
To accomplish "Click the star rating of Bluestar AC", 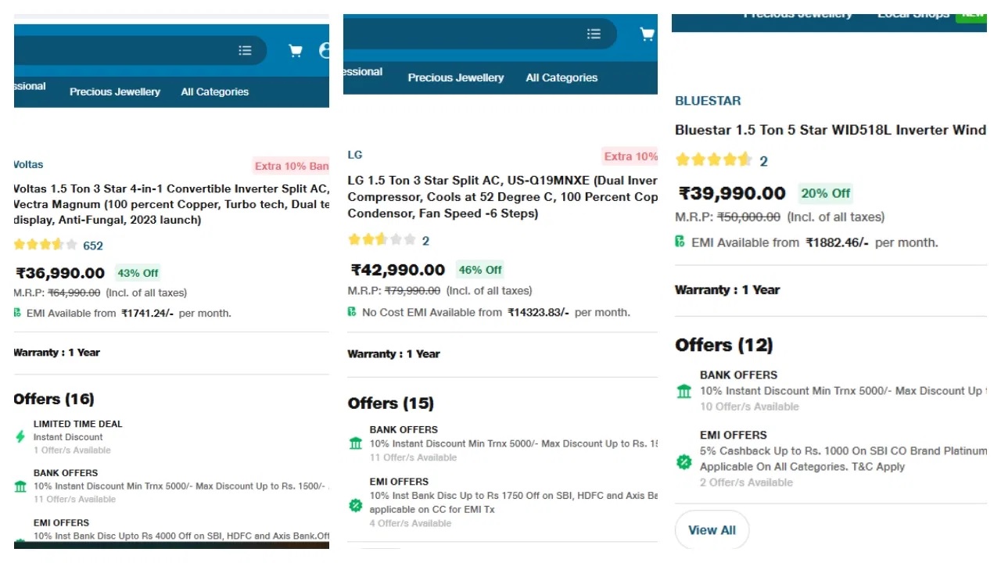I will click(x=714, y=160).
